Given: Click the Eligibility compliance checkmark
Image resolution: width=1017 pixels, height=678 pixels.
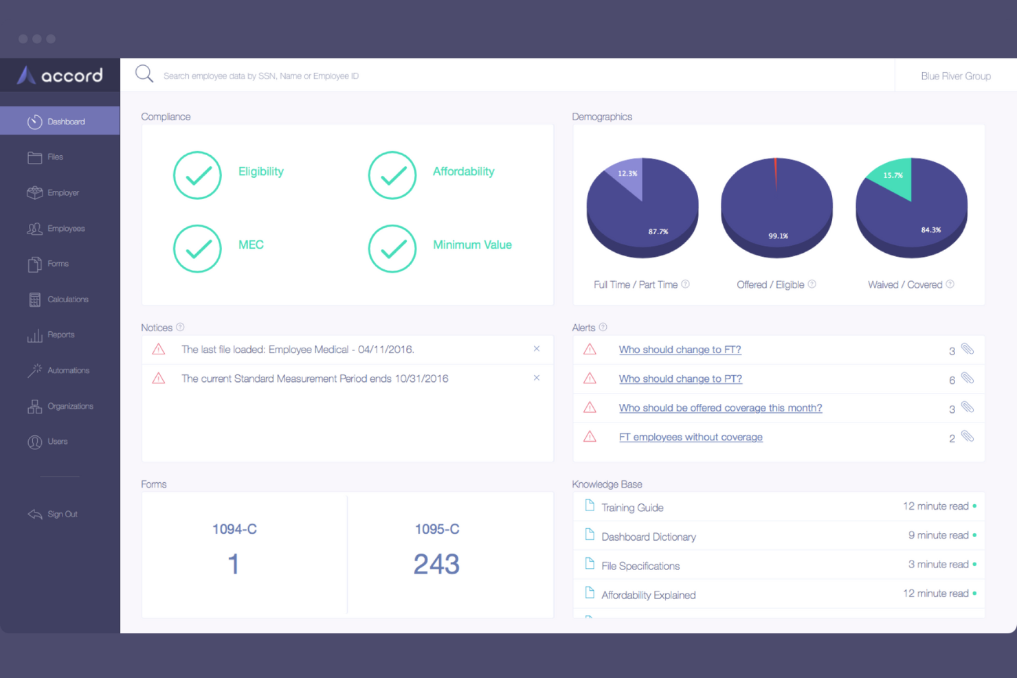Looking at the screenshot, I should coord(197,175).
